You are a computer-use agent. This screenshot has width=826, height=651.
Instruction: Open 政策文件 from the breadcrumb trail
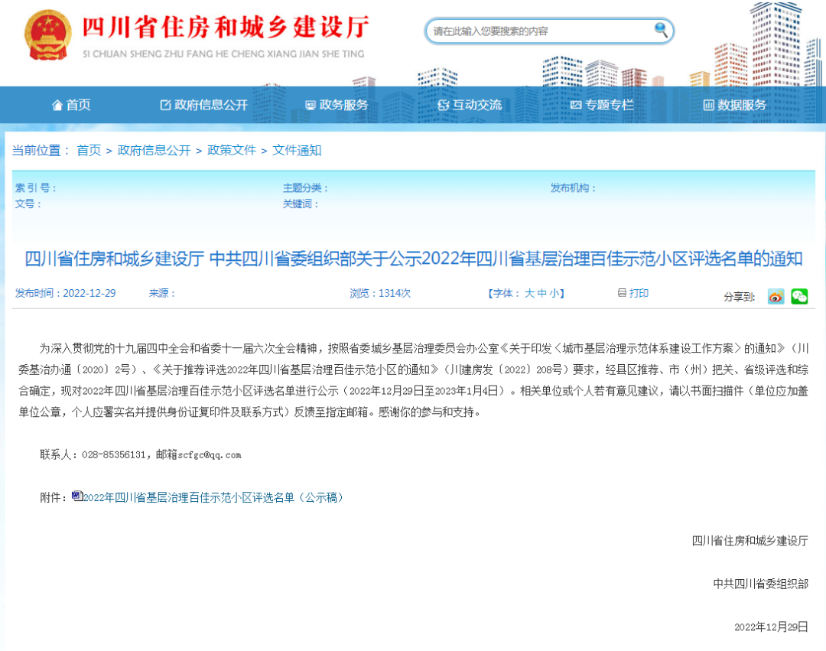[233, 151]
